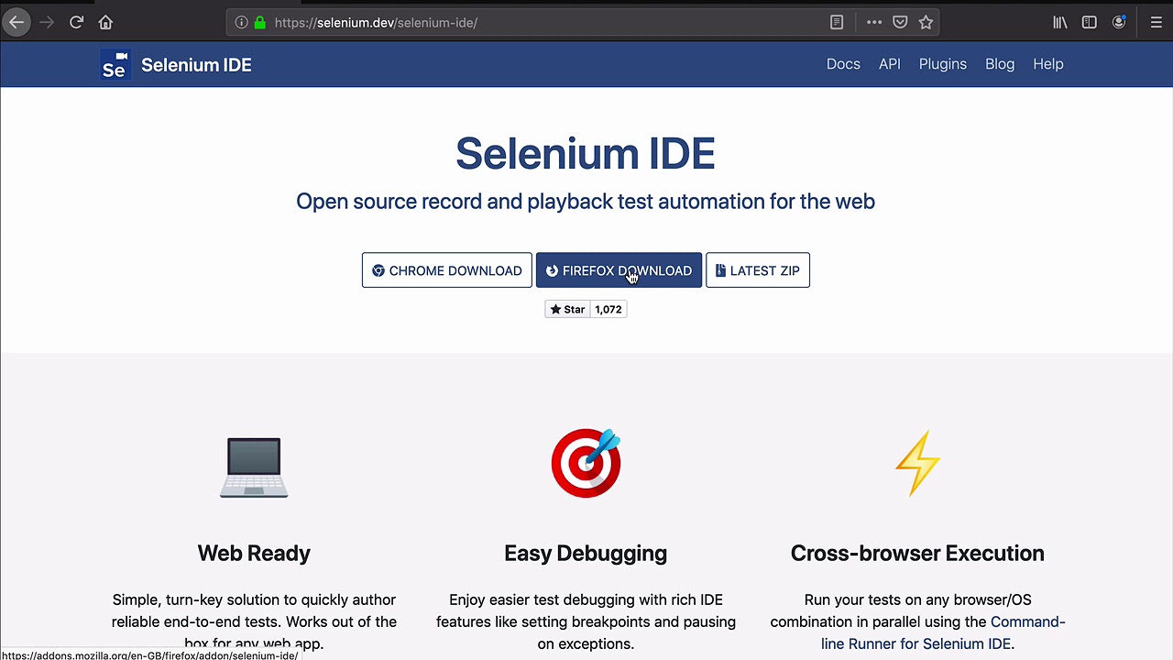Click the Cross-browser Execution heading
Image resolution: width=1173 pixels, height=660 pixels.
(917, 553)
